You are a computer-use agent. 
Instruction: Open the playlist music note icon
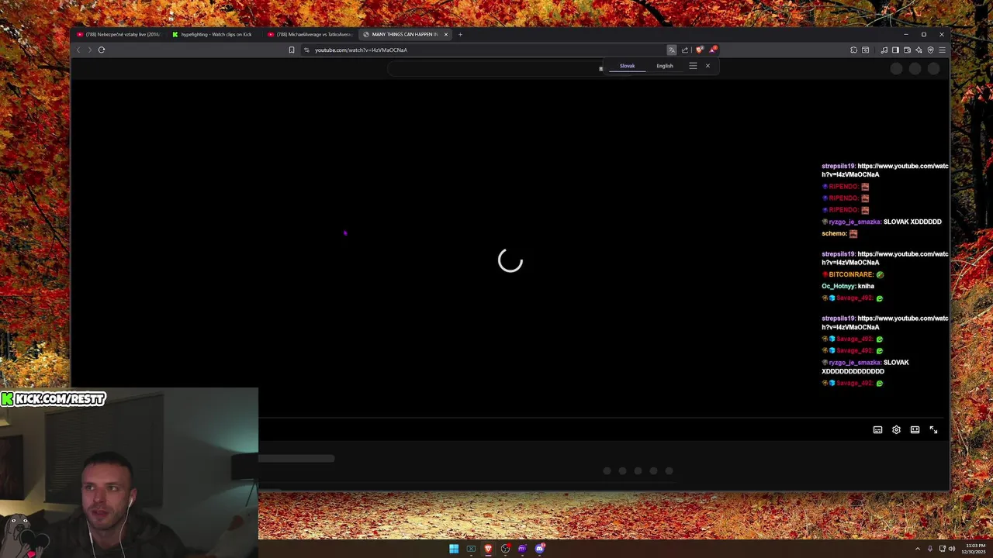point(884,50)
